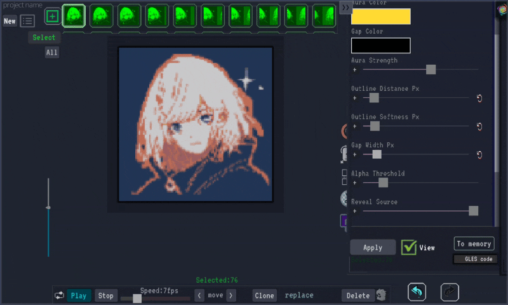The image size is (508, 305).
Task: Click the rotate and resize tool icon
Action: (344, 154)
